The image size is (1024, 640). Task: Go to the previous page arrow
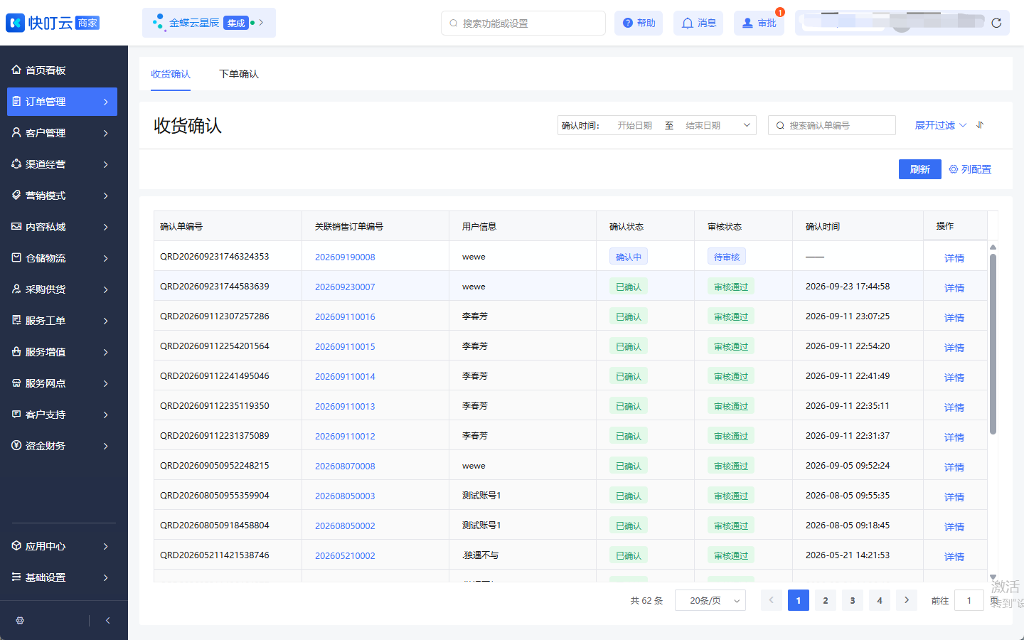click(772, 601)
